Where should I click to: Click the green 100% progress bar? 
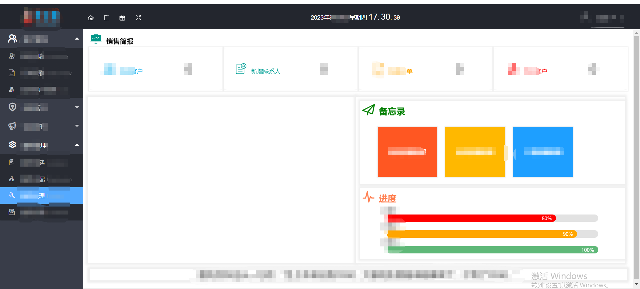coord(493,250)
